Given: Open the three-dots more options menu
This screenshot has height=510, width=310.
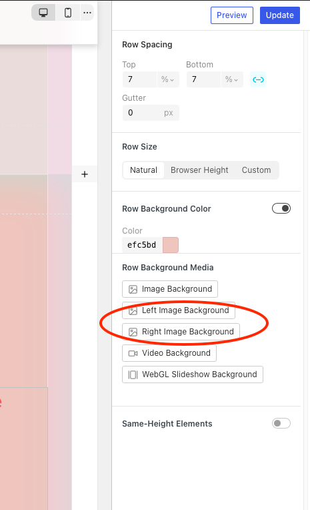Looking at the screenshot, I should click(87, 13).
